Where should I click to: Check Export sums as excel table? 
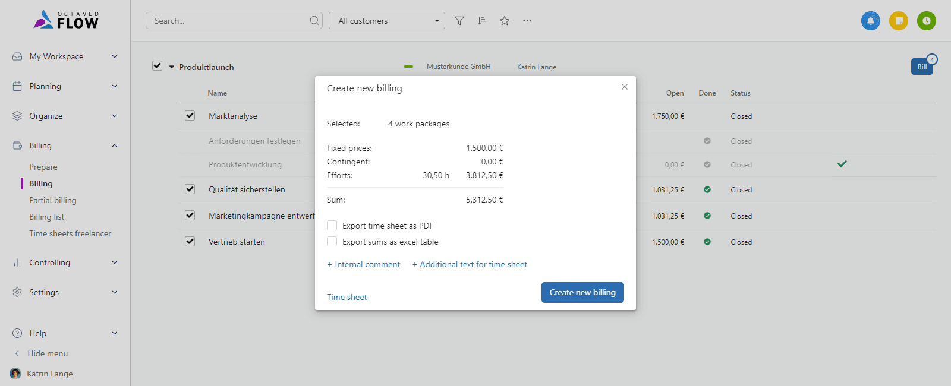click(x=332, y=242)
